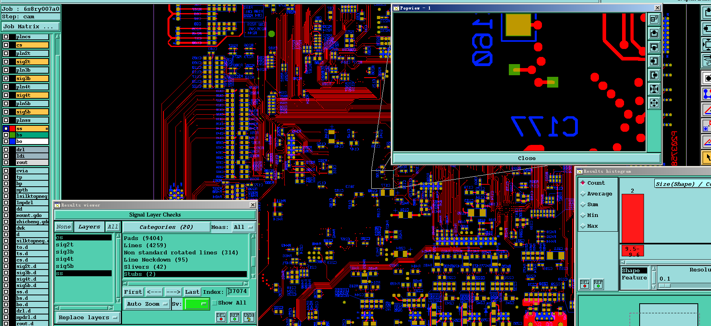Click the categories list vertical scrollbar

pyautogui.click(x=253, y=256)
